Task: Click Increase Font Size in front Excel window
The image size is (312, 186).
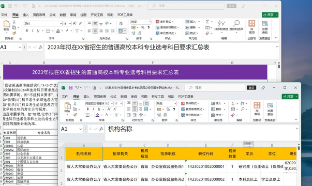Action: pyautogui.click(x=109, y=109)
